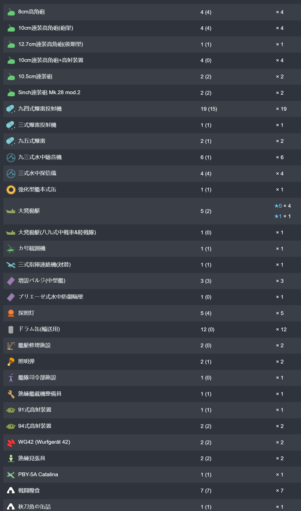Click the 19 (15) count for 九四式爆雷投射機
The height and width of the screenshot is (511, 301).
pos(209,109)
